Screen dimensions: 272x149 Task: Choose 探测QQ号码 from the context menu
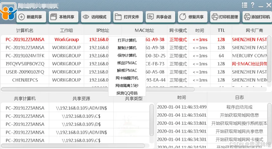coord(127,93)
